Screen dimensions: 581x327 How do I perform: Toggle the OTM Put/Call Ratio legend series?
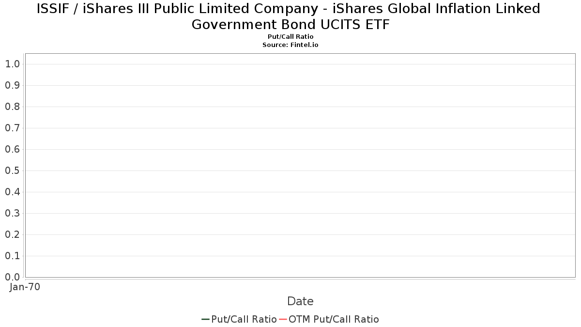pyautogui.click(x=334, y=319)
